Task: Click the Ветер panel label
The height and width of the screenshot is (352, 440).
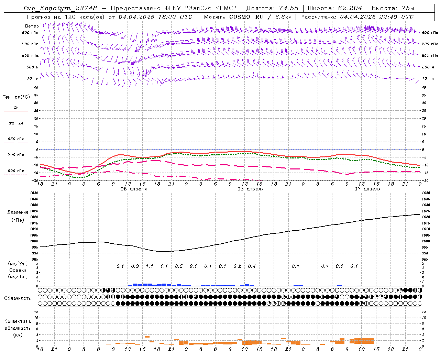Action: pyautogui.click(x=32, y=26)
